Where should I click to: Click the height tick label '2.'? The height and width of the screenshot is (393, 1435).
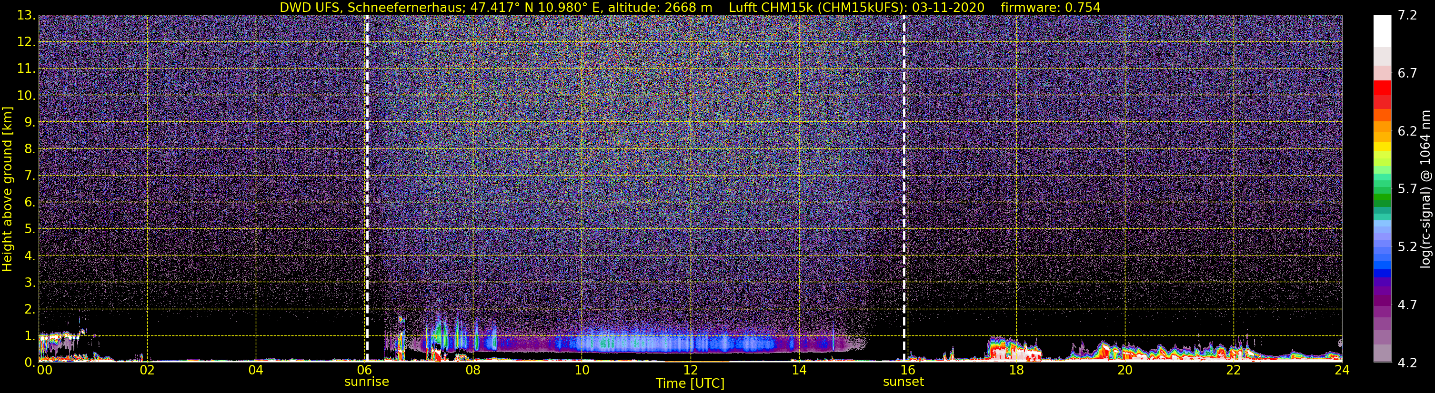30,310
